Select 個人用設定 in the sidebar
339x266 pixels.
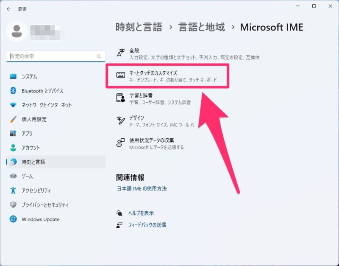tap(56, 119)
